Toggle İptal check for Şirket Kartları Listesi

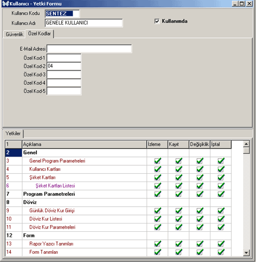(x=221, y=186)
